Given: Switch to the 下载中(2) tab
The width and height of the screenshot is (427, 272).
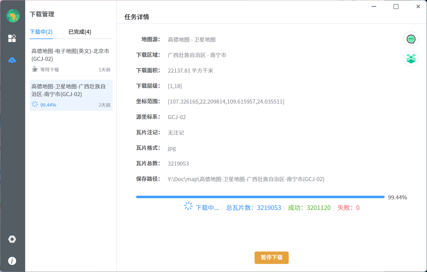Looking at the screenshot, I should [x=41, y=32].
